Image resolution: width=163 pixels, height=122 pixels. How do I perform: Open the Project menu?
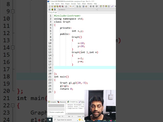[x=67, y=4]
